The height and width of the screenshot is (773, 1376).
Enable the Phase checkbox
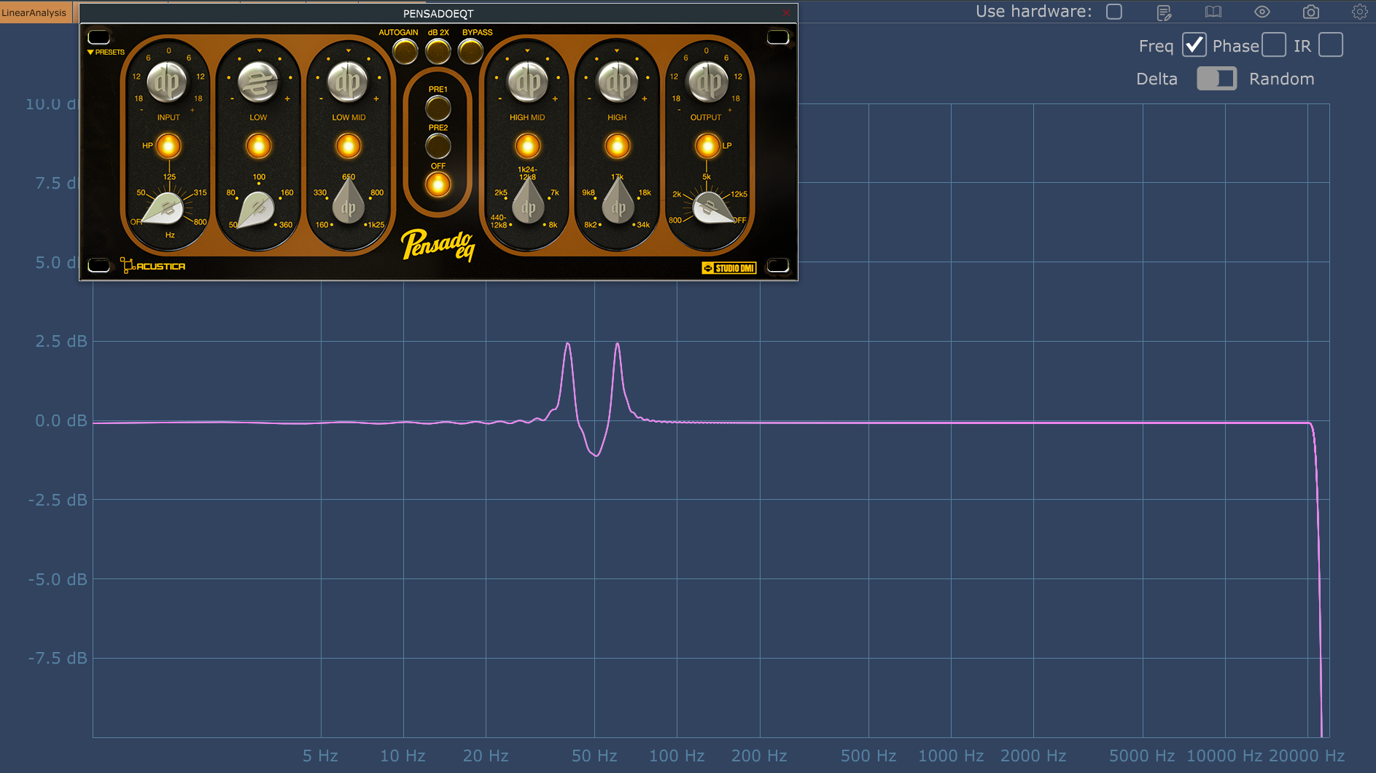(x=1273, y=45)
